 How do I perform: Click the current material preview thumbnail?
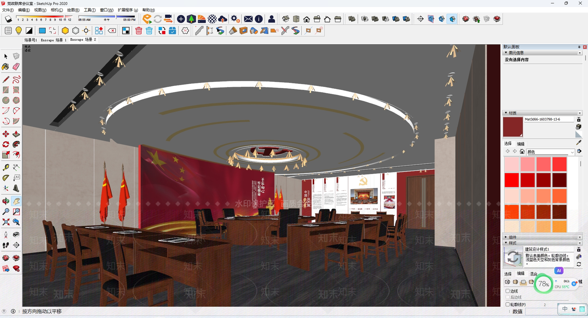coord(513,127)
